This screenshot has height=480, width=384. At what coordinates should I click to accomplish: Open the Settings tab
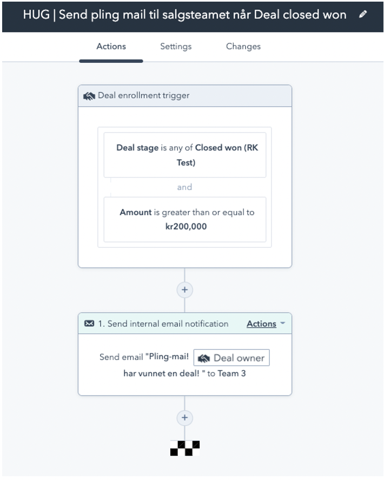176,47
